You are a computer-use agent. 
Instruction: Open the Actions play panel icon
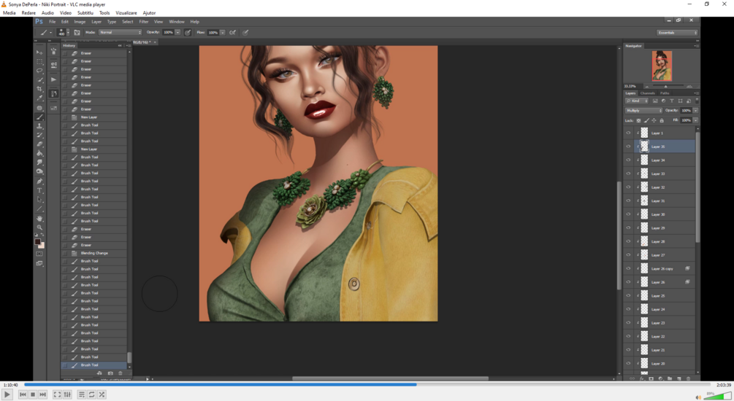point(53,79)
